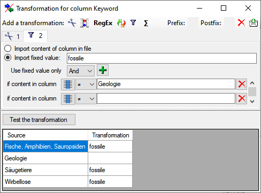This screenshot has height=193, width=261.
Task: Add a split columns transformation icon
Action: (x=85, y=23)
